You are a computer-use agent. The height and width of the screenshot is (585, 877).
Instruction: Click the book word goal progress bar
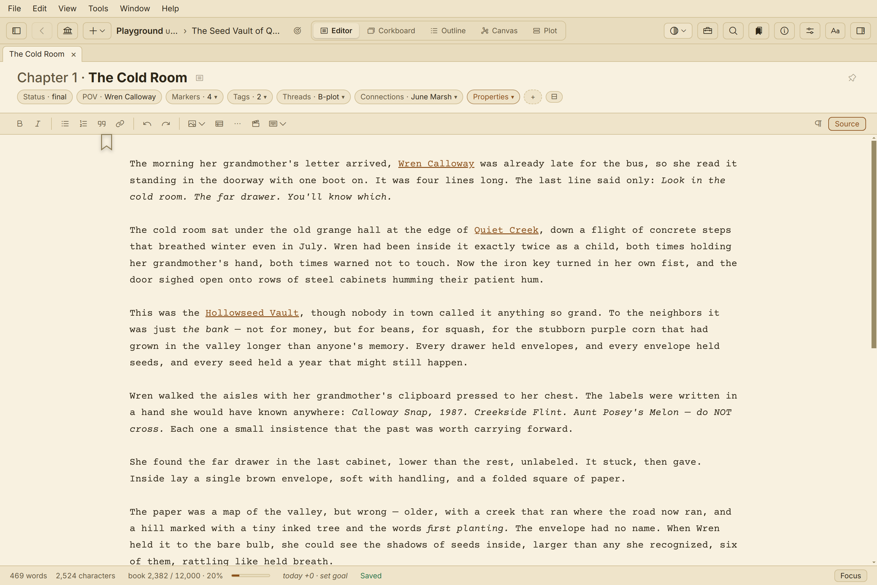251,576
